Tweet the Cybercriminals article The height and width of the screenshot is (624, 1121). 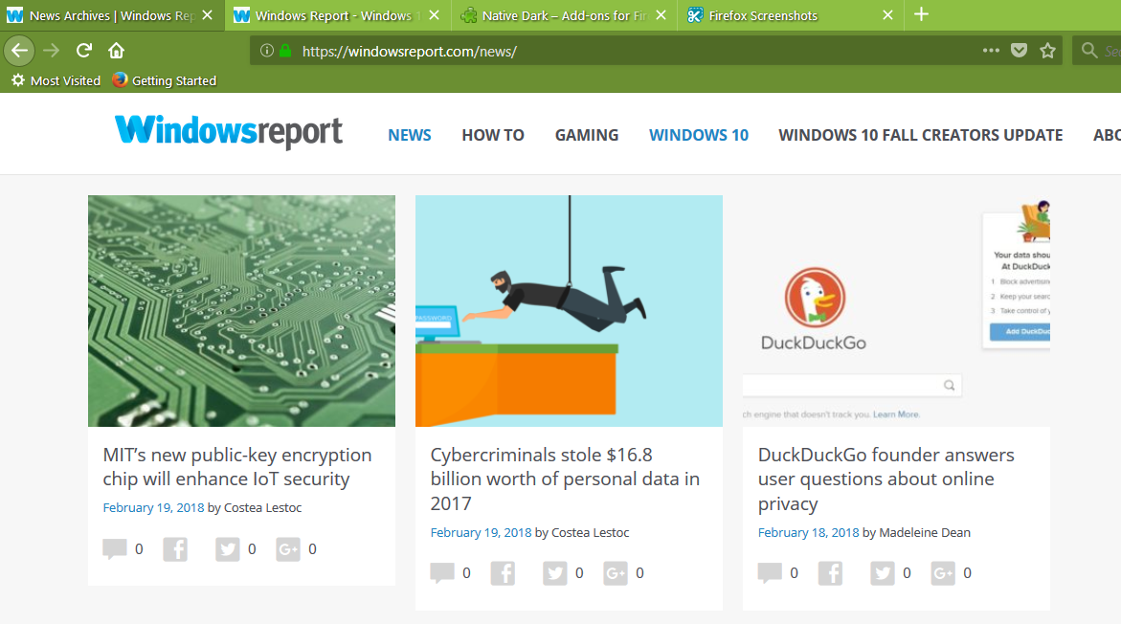555,573
